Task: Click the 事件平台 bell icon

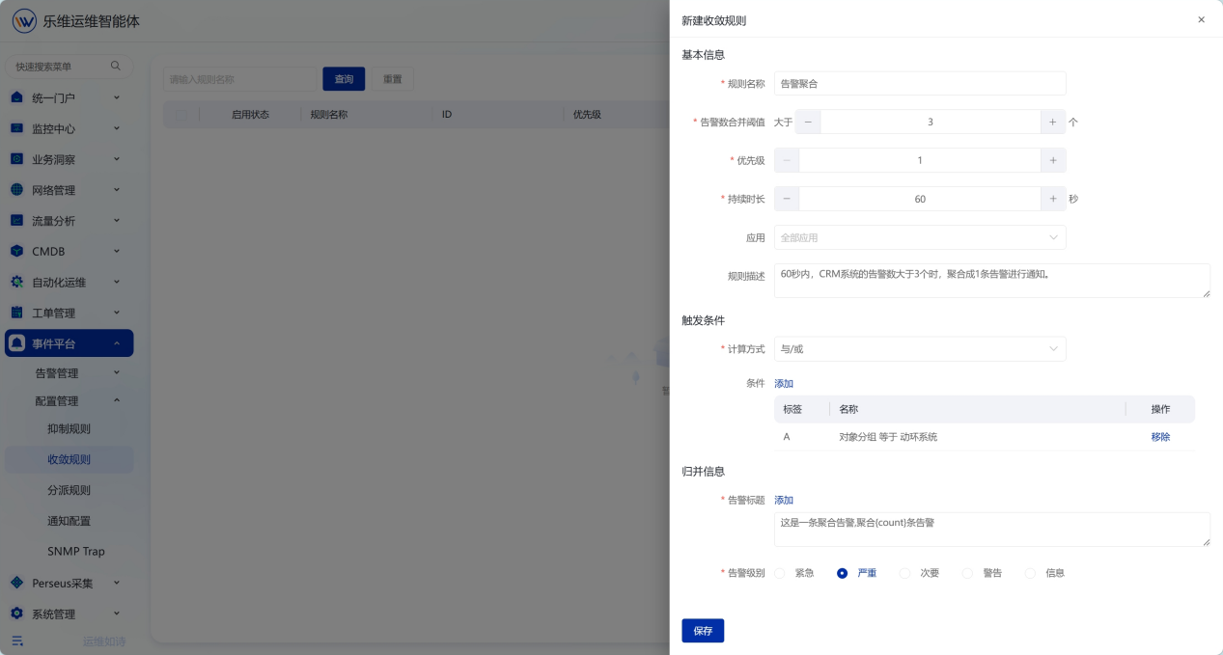Action: point(16,343)
